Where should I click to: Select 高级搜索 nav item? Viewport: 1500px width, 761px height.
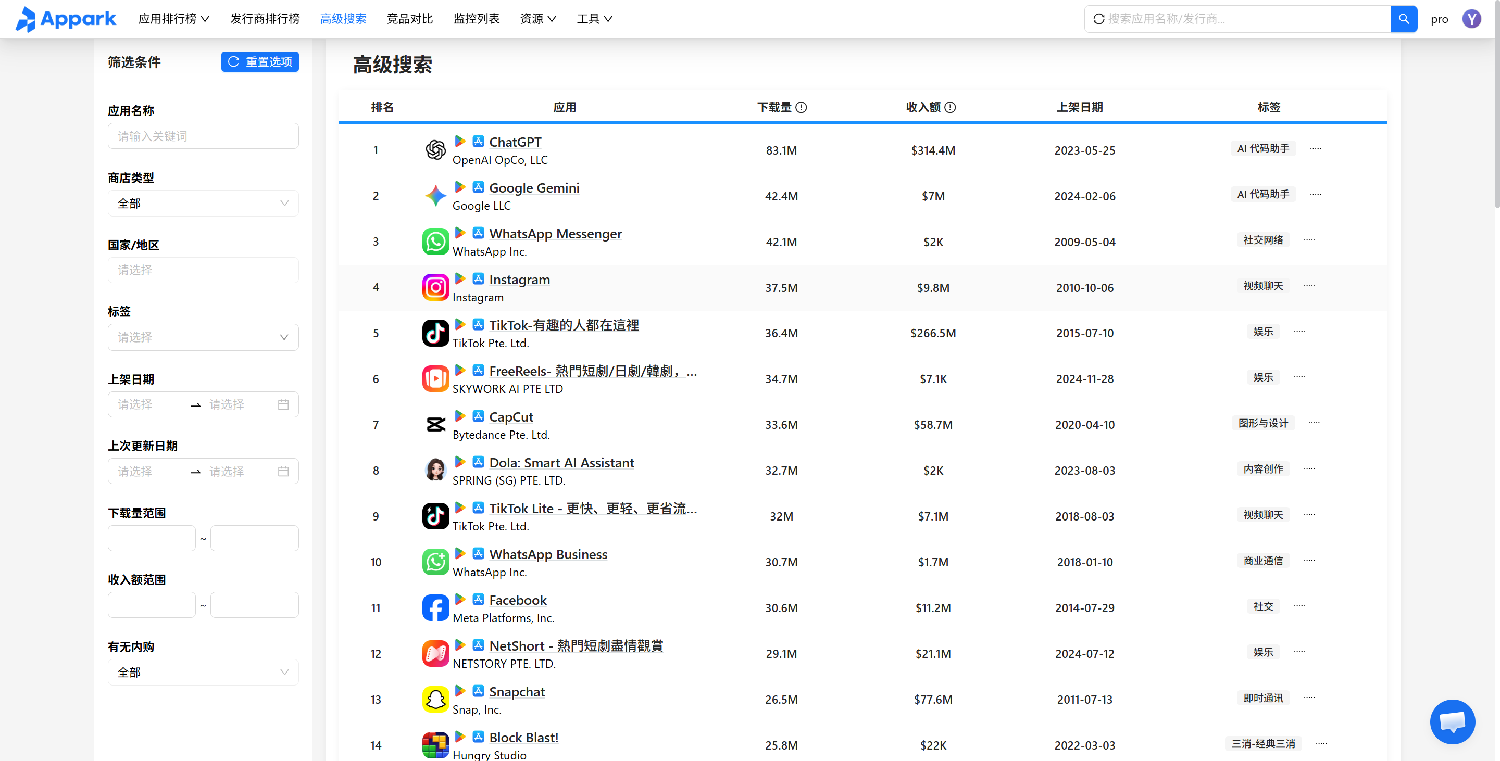pyautogui.click(x=344, y=19)
